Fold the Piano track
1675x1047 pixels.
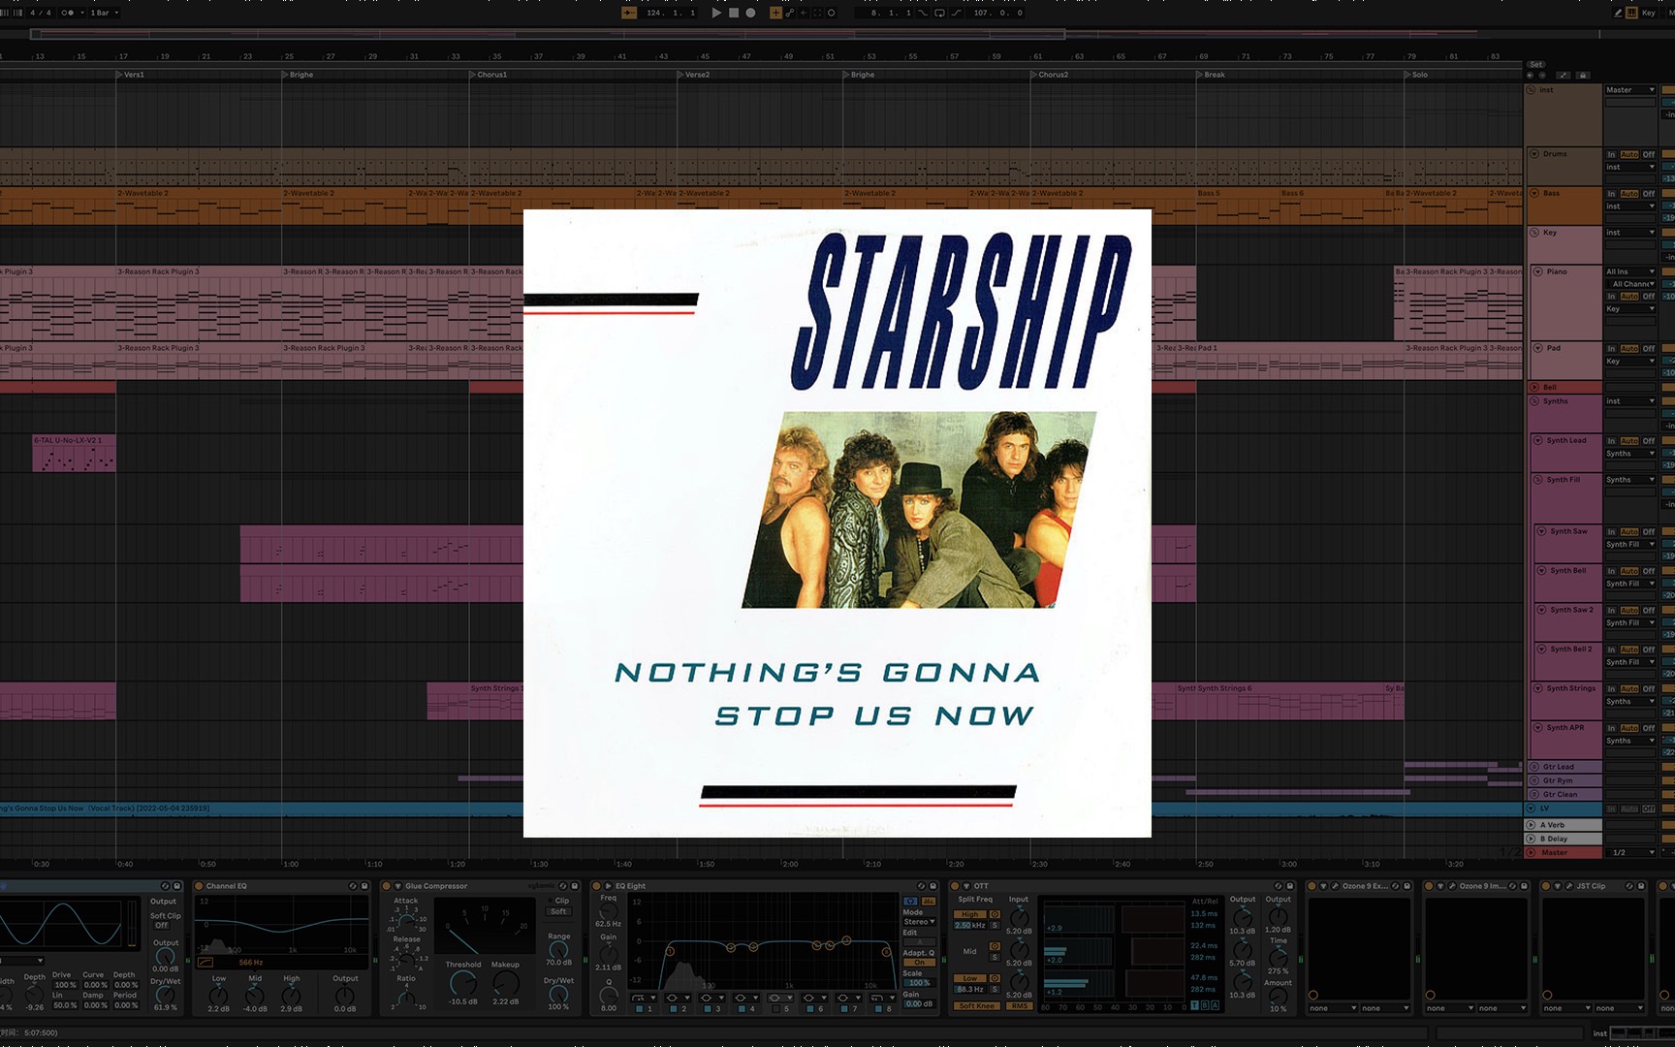coord(1538,271)
